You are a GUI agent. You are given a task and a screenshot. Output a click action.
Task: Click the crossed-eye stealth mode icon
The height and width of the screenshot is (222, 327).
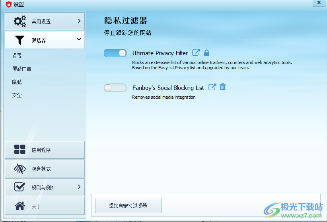(x=20, y=169)
